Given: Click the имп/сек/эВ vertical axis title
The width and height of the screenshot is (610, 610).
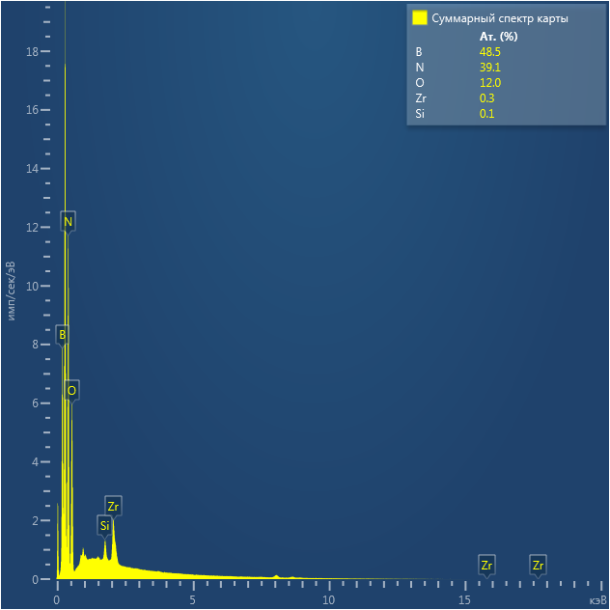Looking at the screenshot, I should 12,291.
